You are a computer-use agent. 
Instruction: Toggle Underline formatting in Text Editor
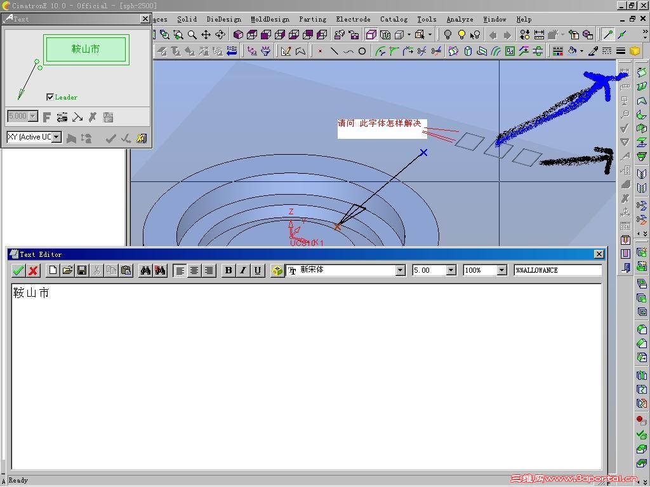[x=258, y=270]
